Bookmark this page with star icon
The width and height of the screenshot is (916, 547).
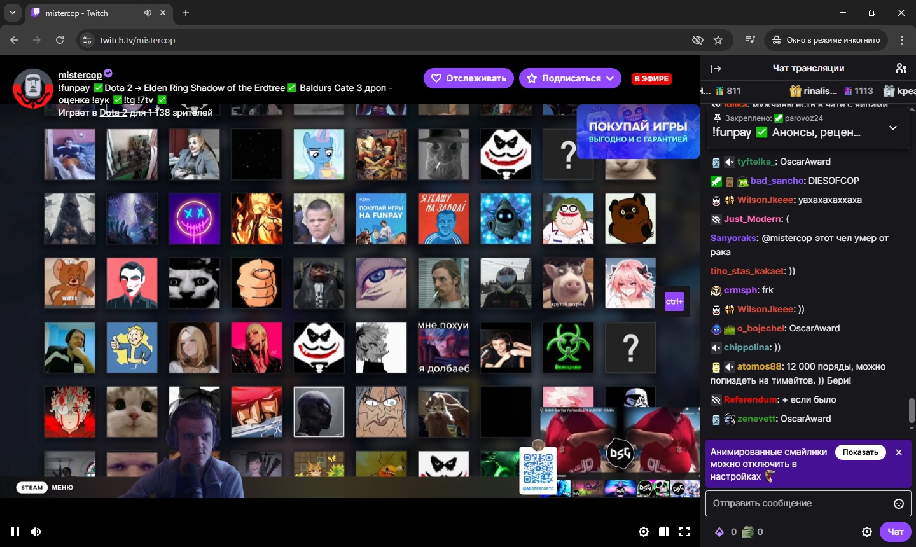(718, 40)
